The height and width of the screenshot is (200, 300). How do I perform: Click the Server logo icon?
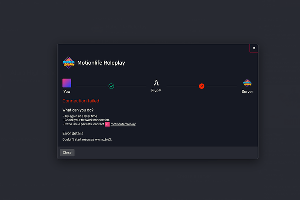coord(247,83)
